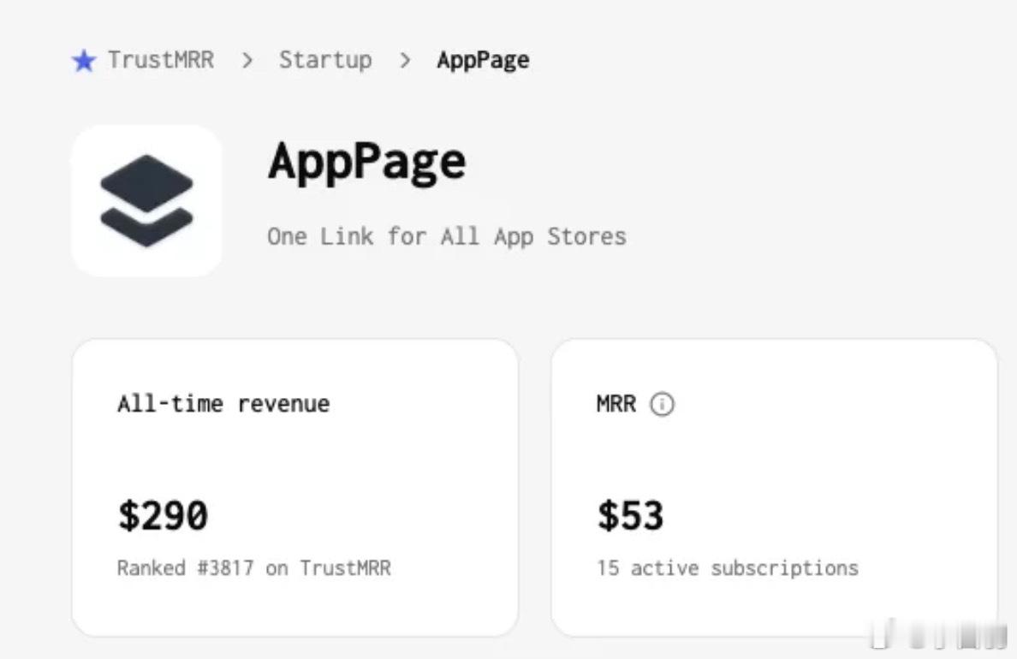Screen dimensions: 1017x659
Task: Click the chevron after TrustMRR breadcrumb
Action: tap(247, 60)
